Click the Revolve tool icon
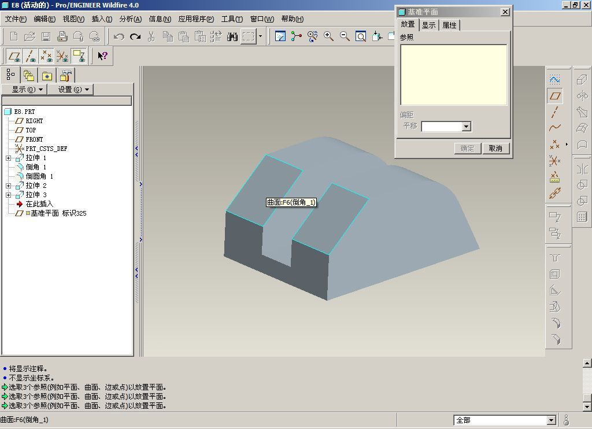Screen dimensions: 592x429 coord(582,96)
